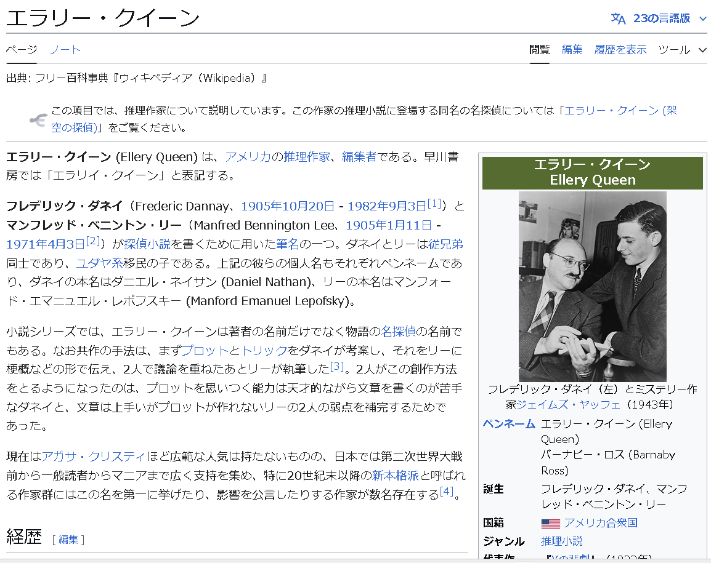The width and height of the screenshot is (711, 563).
Task: Open エラリー・クイーン (架空の探偵) link
Action: 620,111
